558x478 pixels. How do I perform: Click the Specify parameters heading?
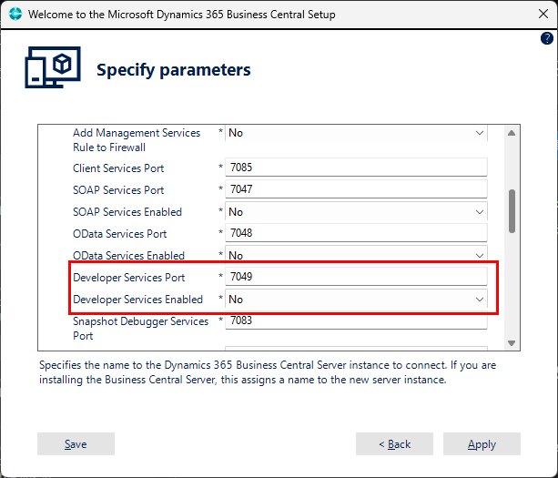click(x=173, y=70)
